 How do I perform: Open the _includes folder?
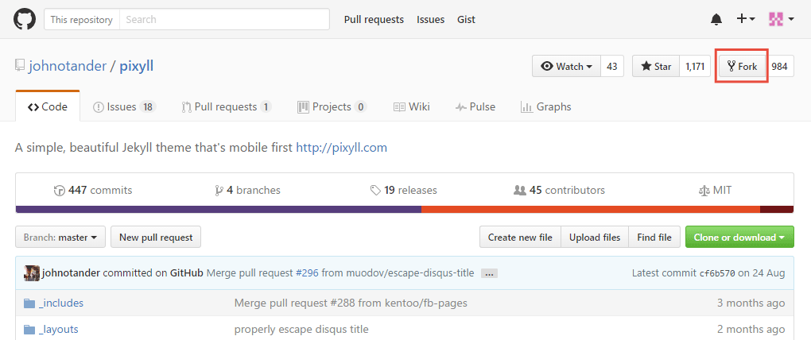coord(61,303)
